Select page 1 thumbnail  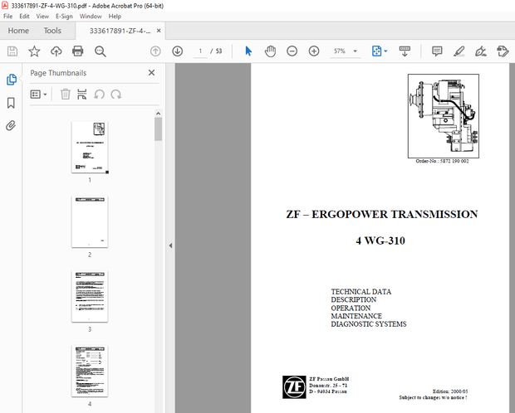(90, 148)
